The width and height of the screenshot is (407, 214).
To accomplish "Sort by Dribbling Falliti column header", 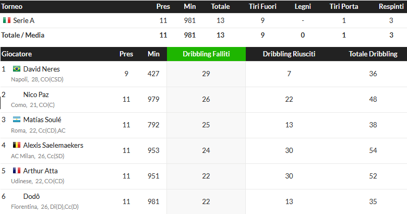I will (206, 54).
